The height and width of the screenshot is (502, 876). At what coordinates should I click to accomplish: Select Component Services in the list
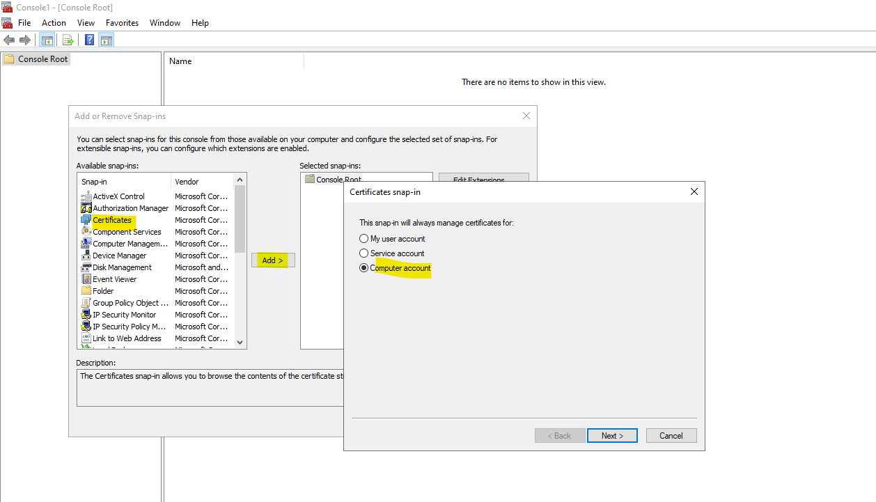tap(127, 232)
